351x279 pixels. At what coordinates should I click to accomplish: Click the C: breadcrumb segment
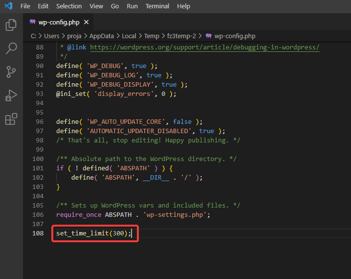coord(33,36)
